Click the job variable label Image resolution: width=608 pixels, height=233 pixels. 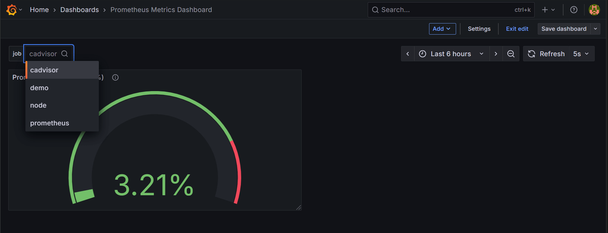pyautogui.click(x=17, y=54)
